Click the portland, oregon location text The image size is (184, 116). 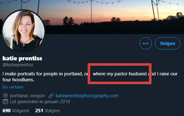(27, 96)
